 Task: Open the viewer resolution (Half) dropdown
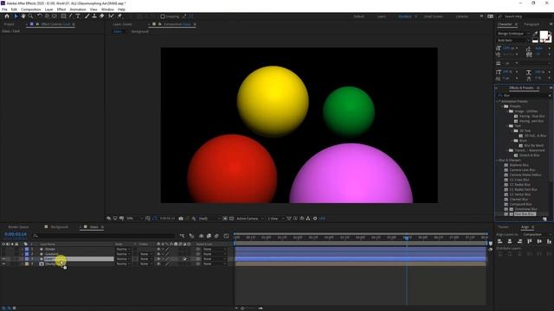(x=209, y=219)
